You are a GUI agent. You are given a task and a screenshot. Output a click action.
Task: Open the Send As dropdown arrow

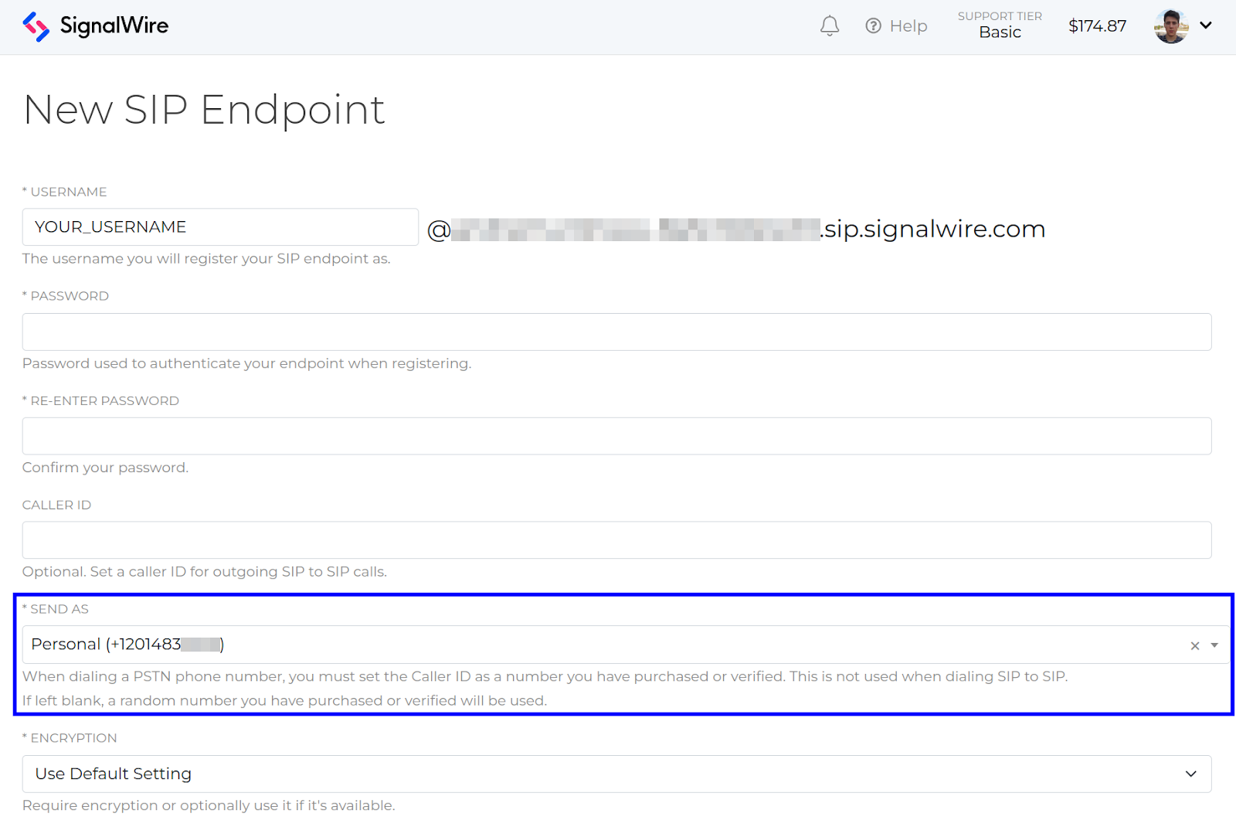click(x=1214, y=645)
